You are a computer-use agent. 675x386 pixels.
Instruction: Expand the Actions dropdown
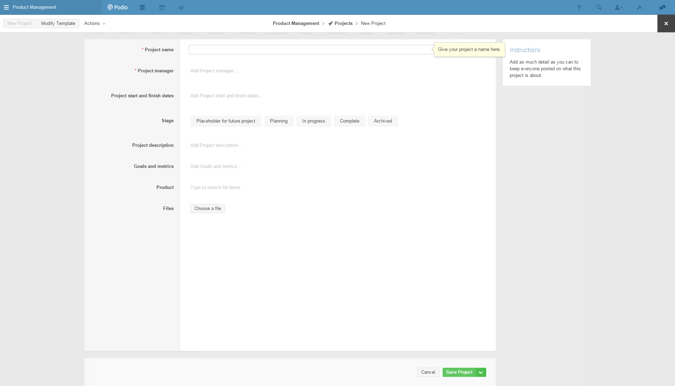pos(95,24)
